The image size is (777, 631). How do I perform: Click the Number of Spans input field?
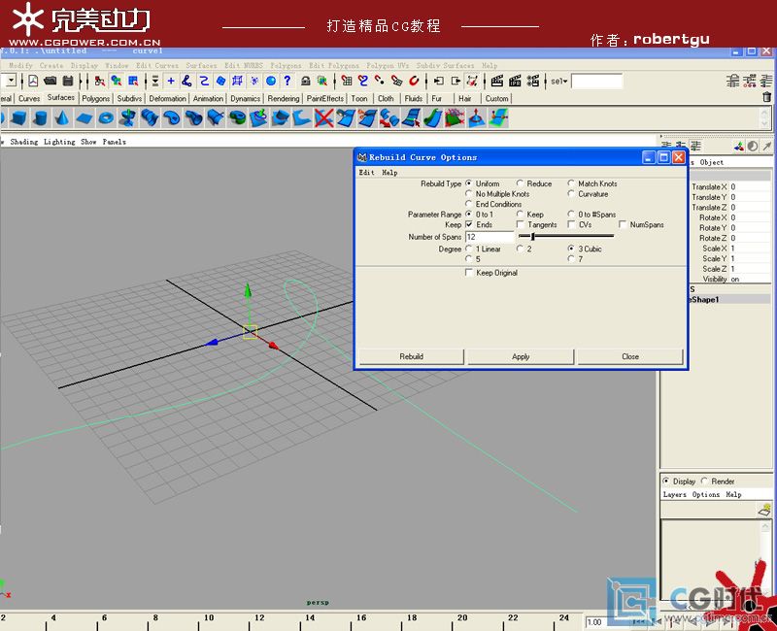point(490,237)
